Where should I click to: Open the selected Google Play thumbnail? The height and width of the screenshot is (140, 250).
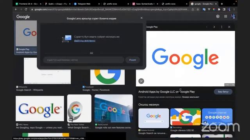coord(26,33)
